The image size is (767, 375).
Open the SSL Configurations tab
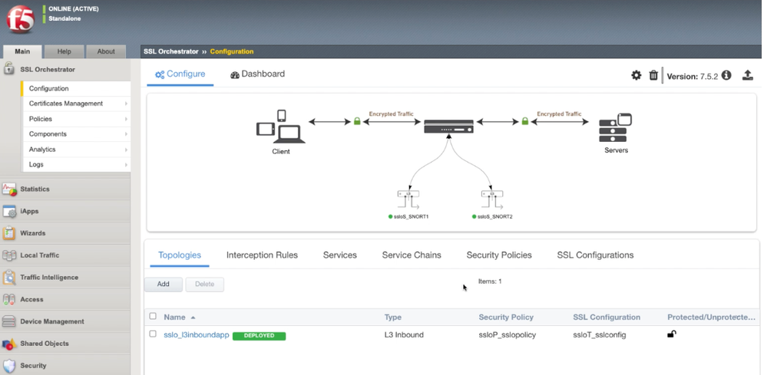coord(595,255)
